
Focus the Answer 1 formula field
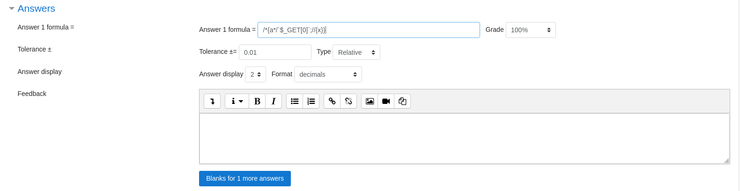(x=369, y=30)
